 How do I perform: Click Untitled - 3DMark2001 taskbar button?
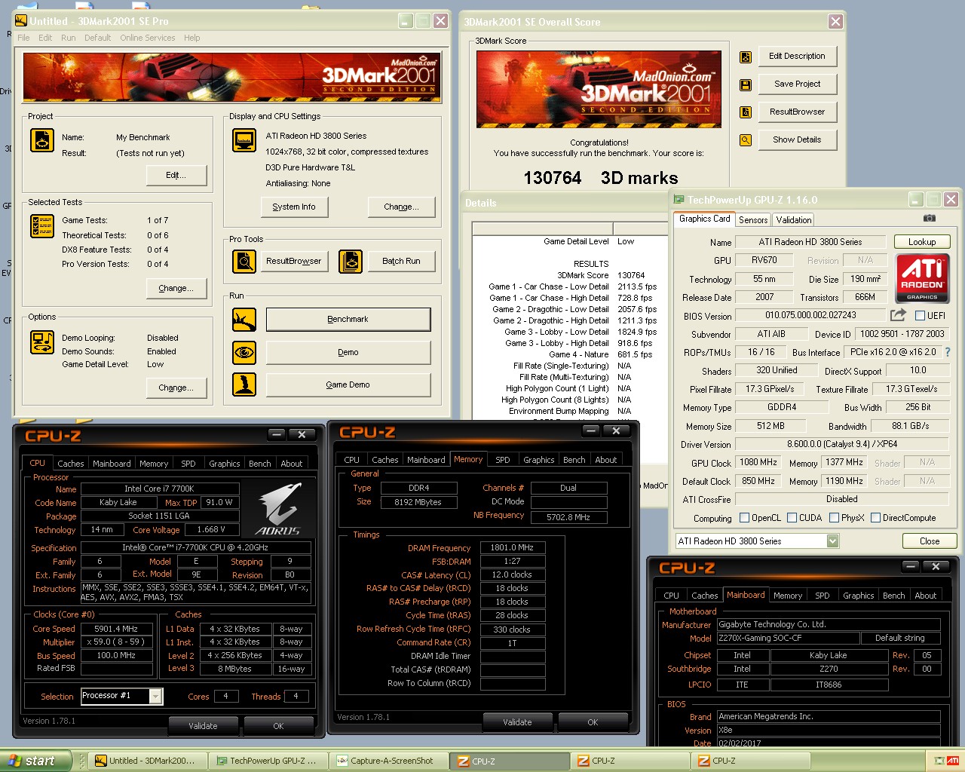tap(148, 761)
